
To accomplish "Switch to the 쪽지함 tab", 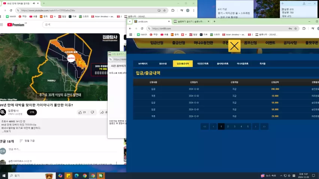I will point(262,64).
